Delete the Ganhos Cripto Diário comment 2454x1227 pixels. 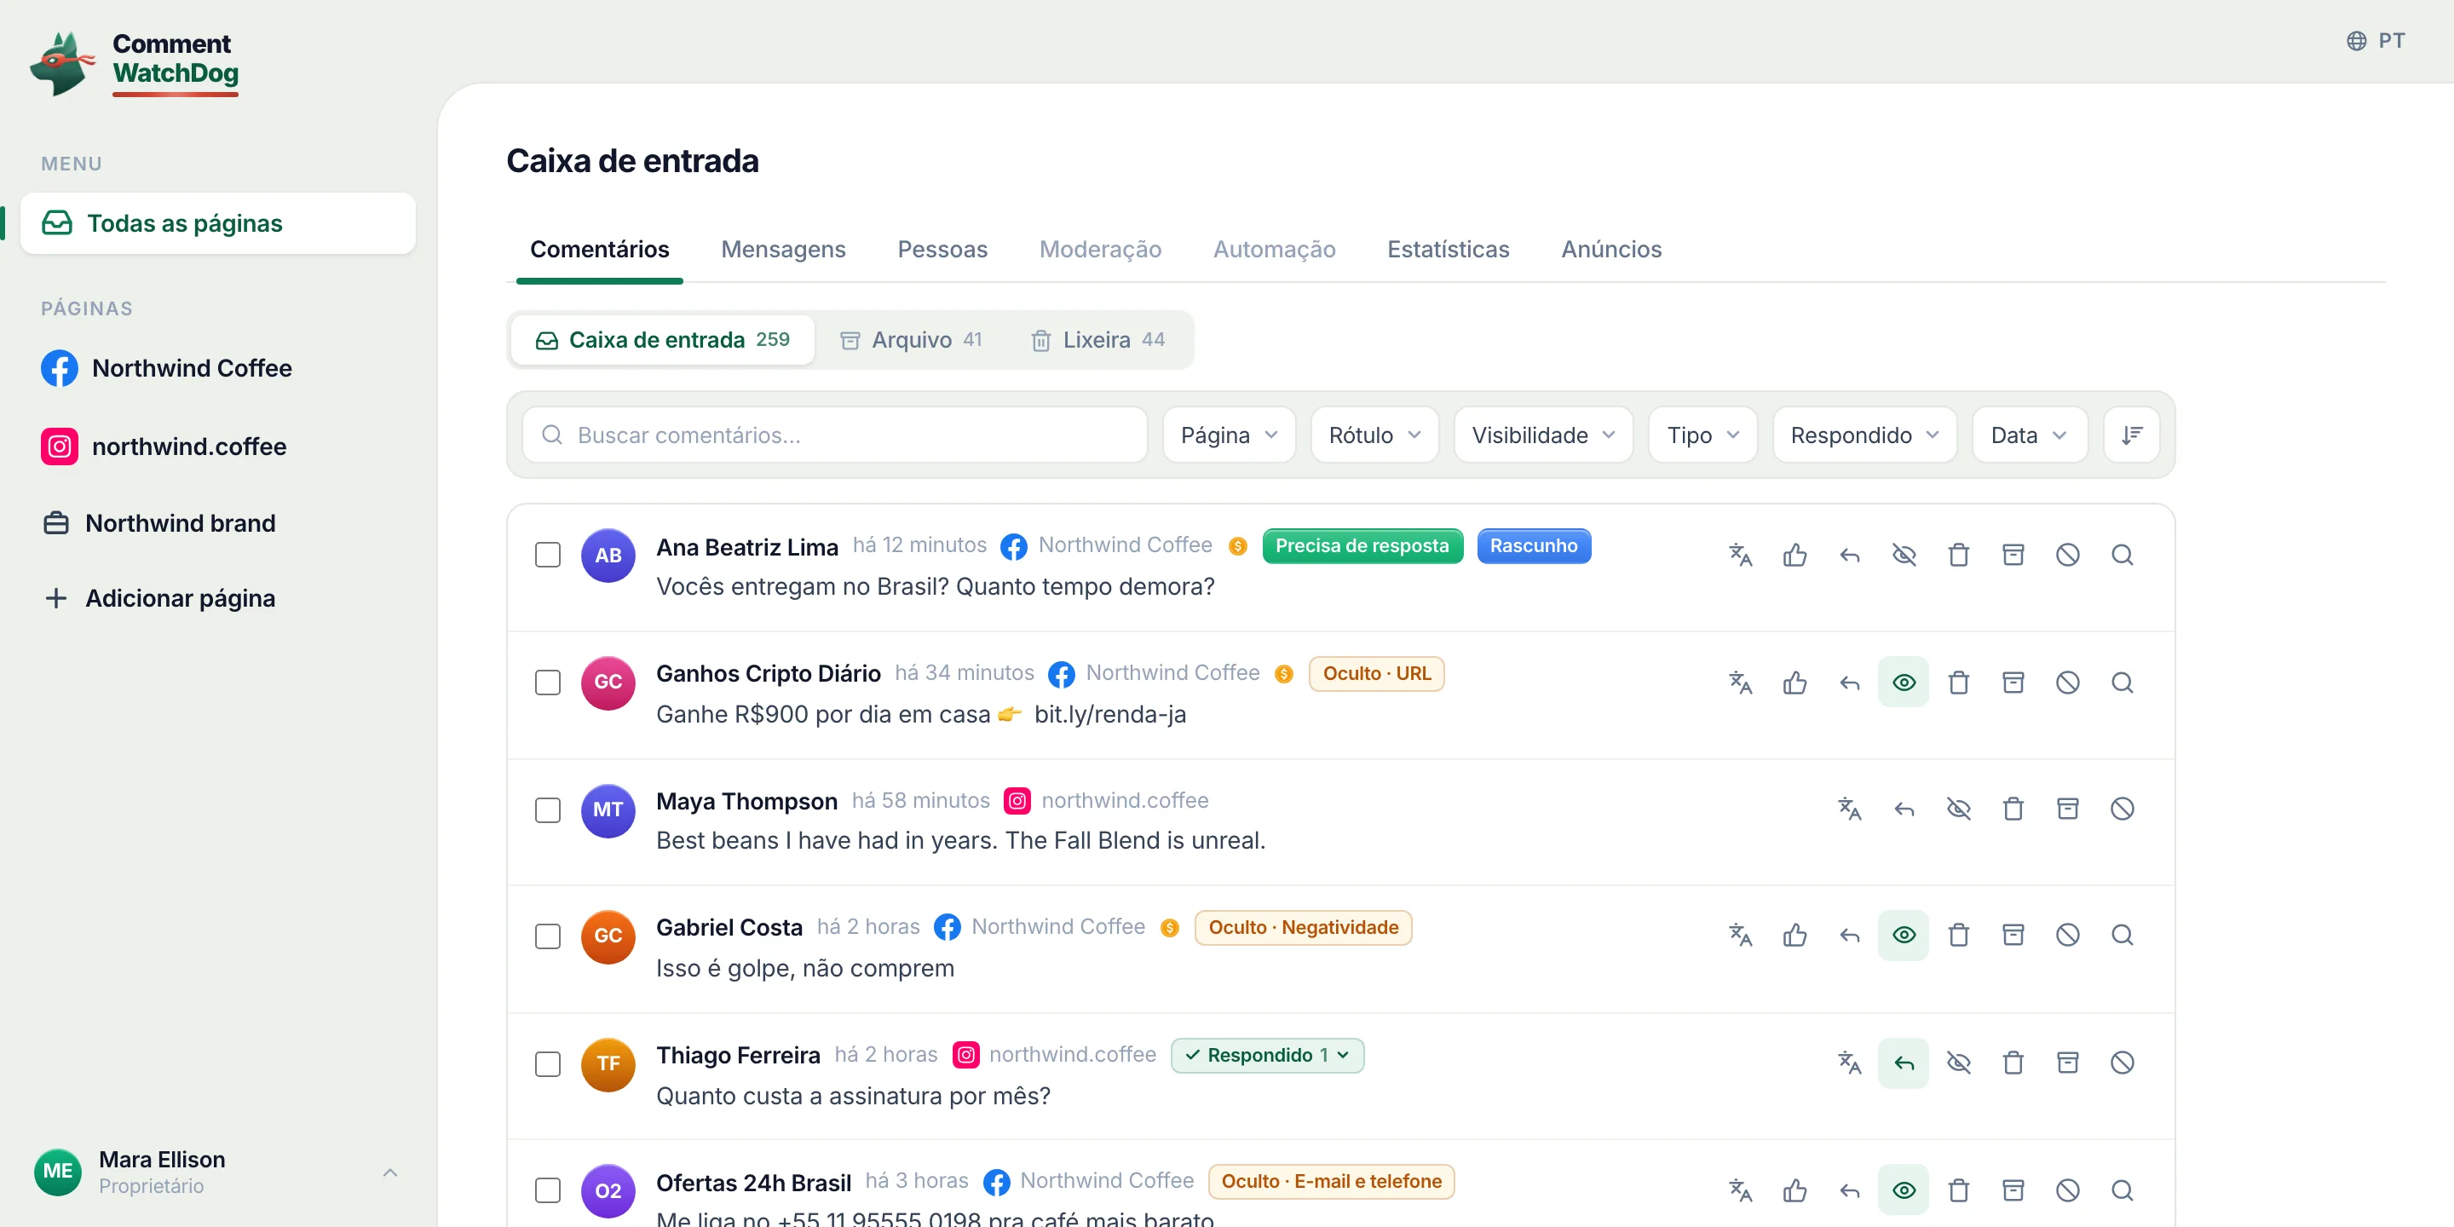pos(1959,682)
